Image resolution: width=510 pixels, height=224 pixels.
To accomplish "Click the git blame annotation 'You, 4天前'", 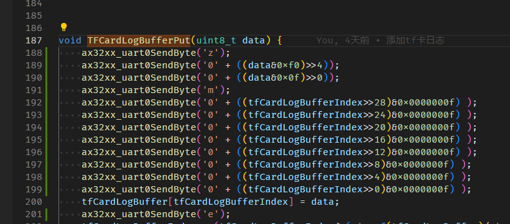I will 343,40.
